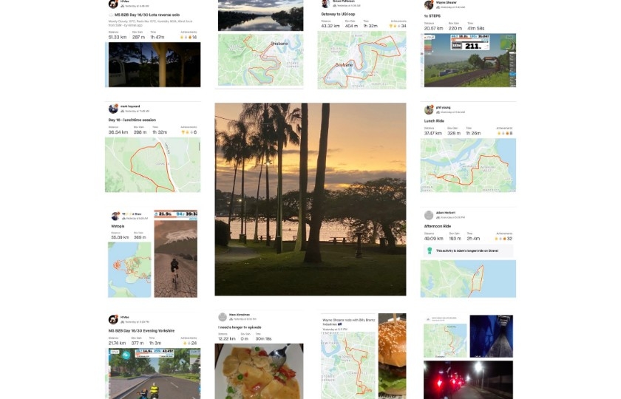Open the '1x STEPS' activity title

432,16
